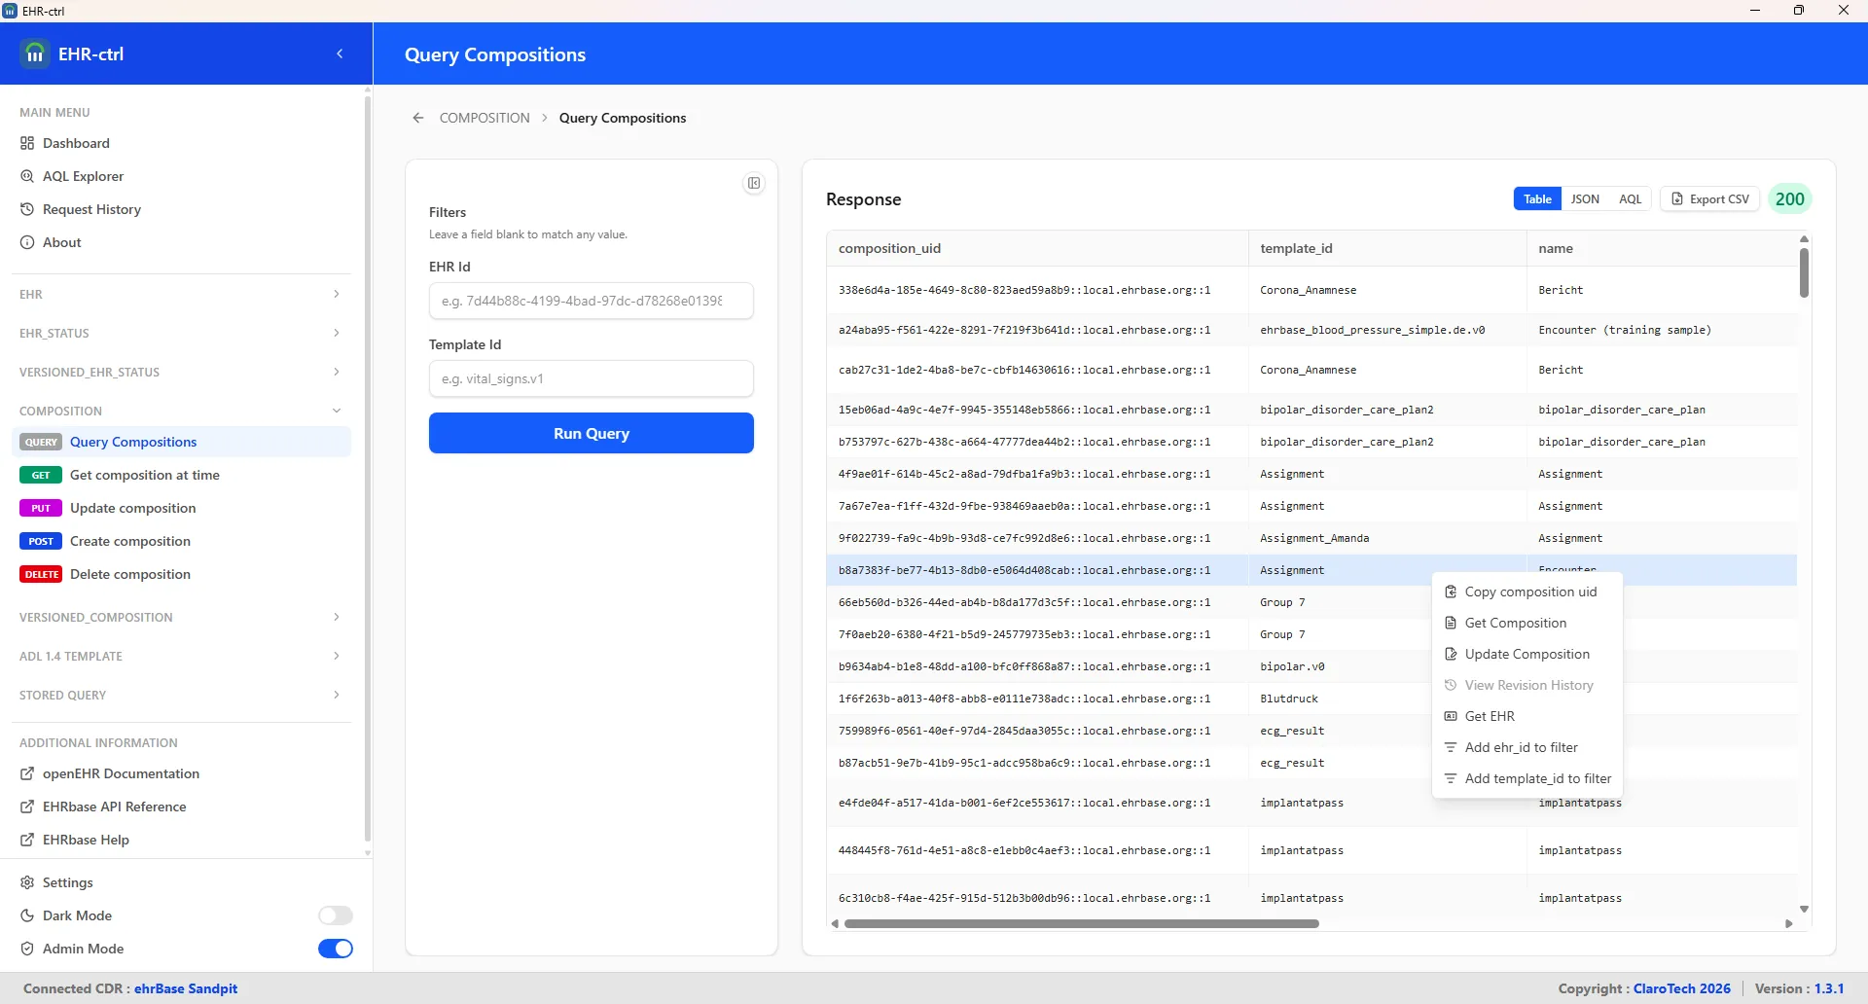The width and height of the screenshot is (1868, 1004).
Task: Click the Export CSV file icon
Action: coord(1677,198)
